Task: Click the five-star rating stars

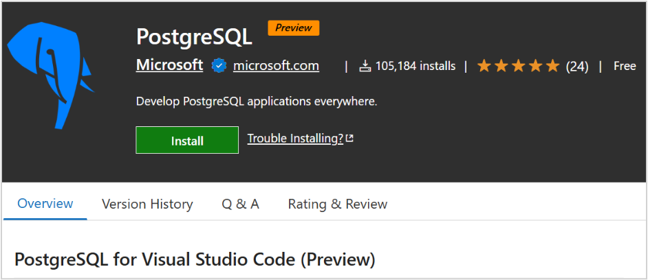Action: coord(518,66)
